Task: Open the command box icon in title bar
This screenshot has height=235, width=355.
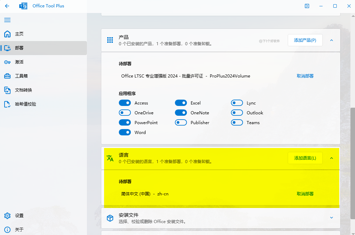Action: pos(307,6)
